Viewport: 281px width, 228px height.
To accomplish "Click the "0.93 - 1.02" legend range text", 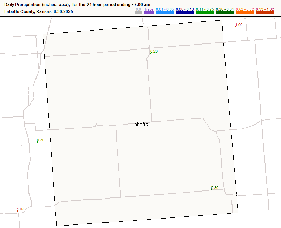I will point(265,9).
